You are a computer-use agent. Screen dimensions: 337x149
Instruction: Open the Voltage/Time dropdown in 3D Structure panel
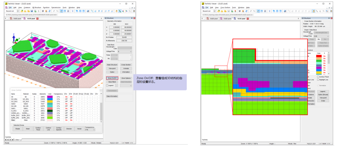125,52
